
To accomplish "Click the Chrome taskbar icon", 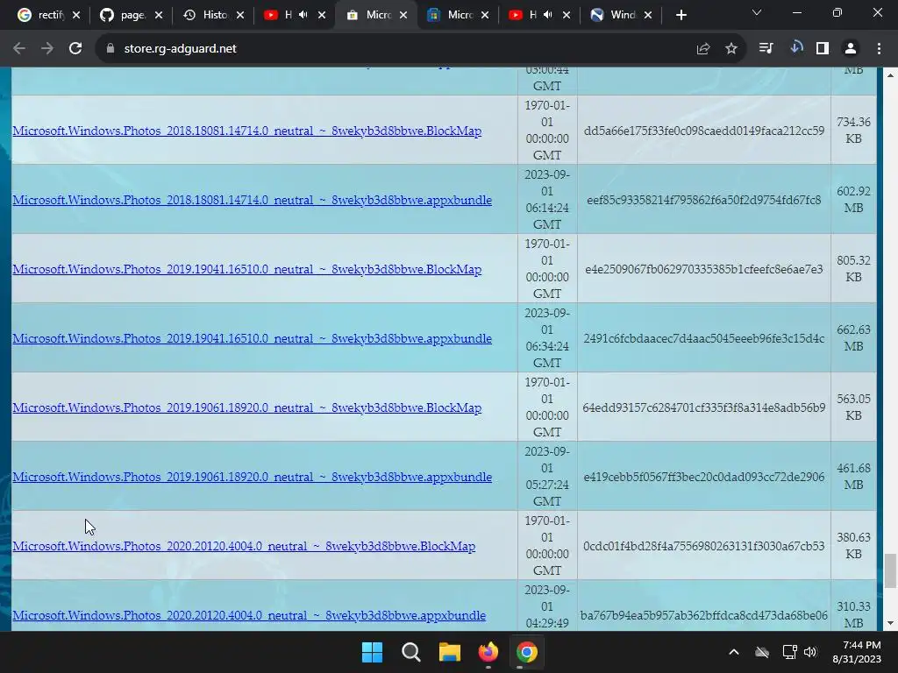I will [x=527, y=652].
